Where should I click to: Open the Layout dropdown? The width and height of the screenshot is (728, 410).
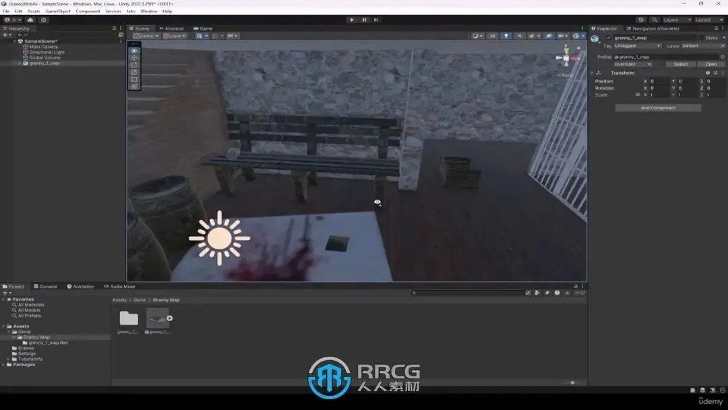(x=709, y=20)
